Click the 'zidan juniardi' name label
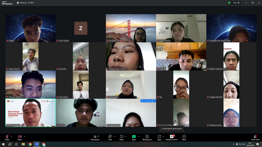Screen dimensions: 262x147 [14, 69]
